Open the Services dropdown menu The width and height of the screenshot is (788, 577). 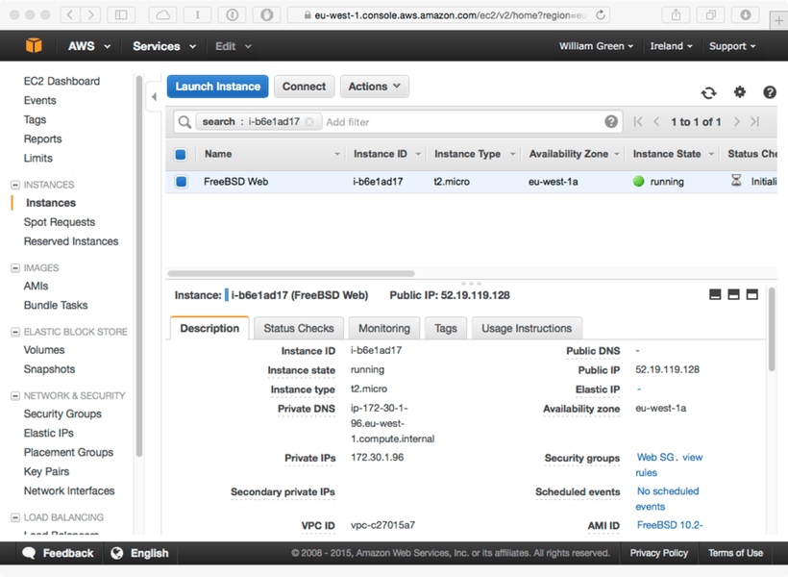[163, 46]
